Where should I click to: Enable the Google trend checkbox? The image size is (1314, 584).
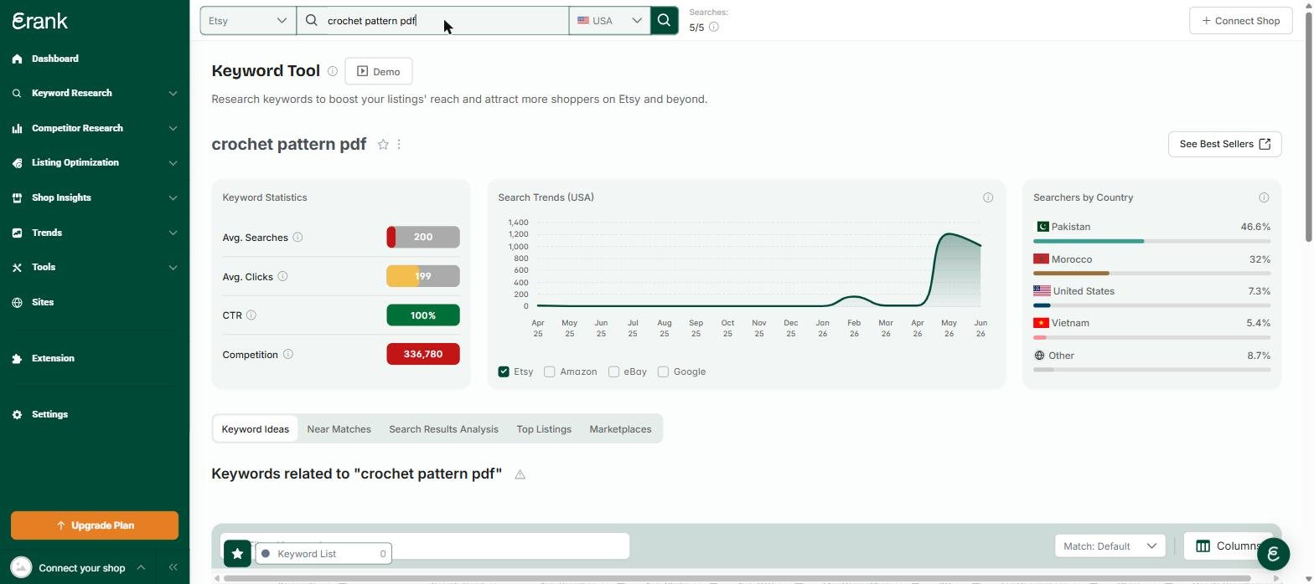coord(663,371)
